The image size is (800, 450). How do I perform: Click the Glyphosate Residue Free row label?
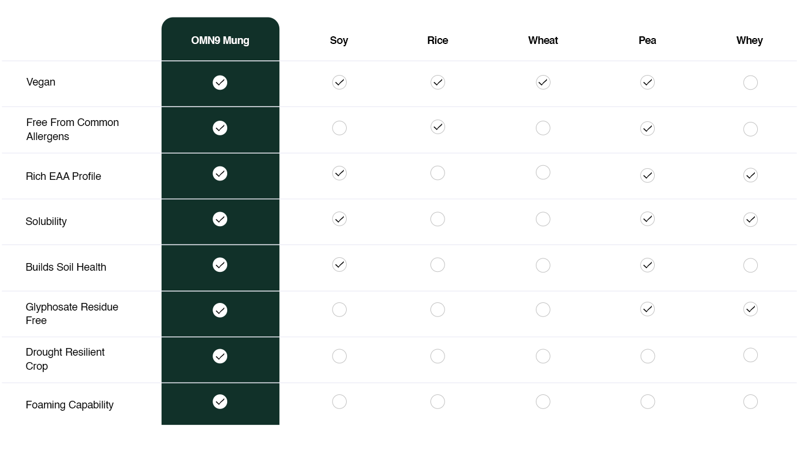pos(72,313)
